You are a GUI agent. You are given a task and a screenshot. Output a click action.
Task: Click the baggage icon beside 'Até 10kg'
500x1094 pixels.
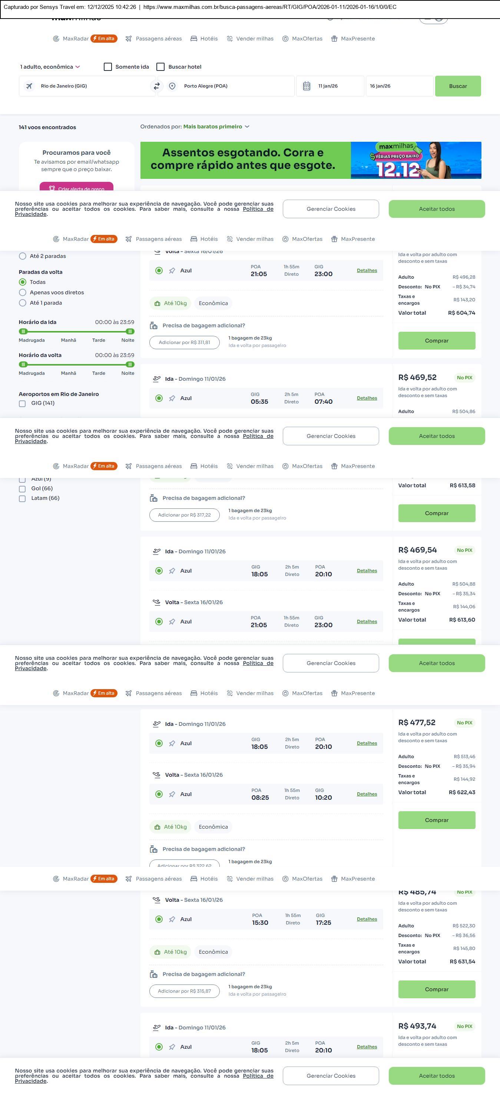(x=157, y=304)
